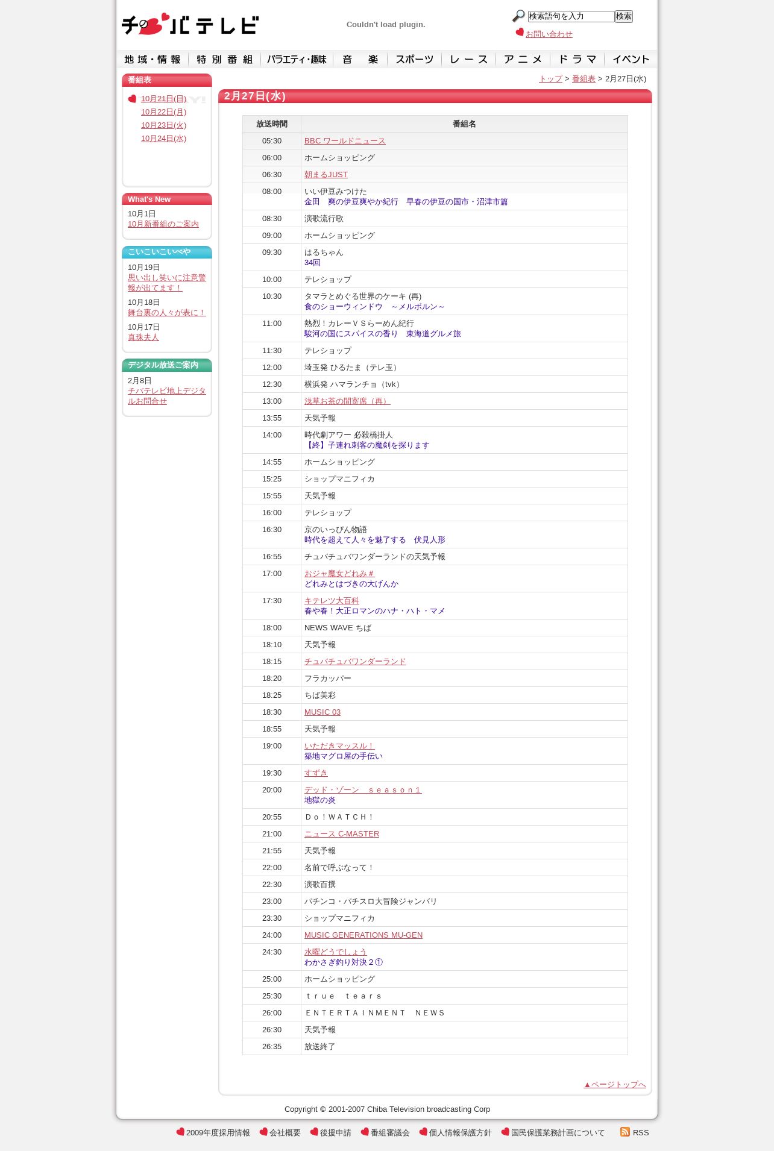Open 番組審議会 footer link
This screenshot has width=774, height=1151.
pos(390,1133)
